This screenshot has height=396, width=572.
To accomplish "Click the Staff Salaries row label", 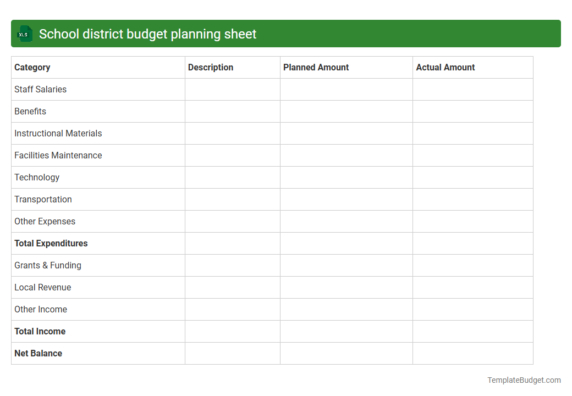I will click(x=40, y=89).
